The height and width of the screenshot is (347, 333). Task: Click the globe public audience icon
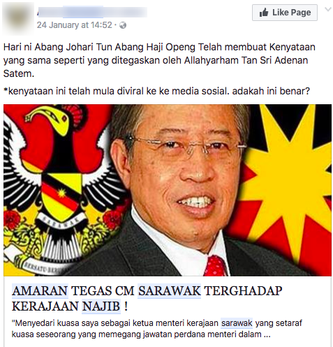pos(123,25)
